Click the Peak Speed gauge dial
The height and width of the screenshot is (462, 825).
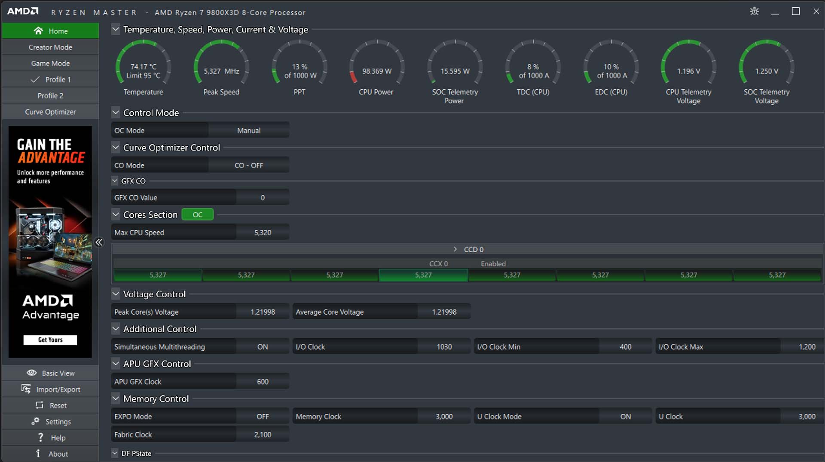(221, 63)
